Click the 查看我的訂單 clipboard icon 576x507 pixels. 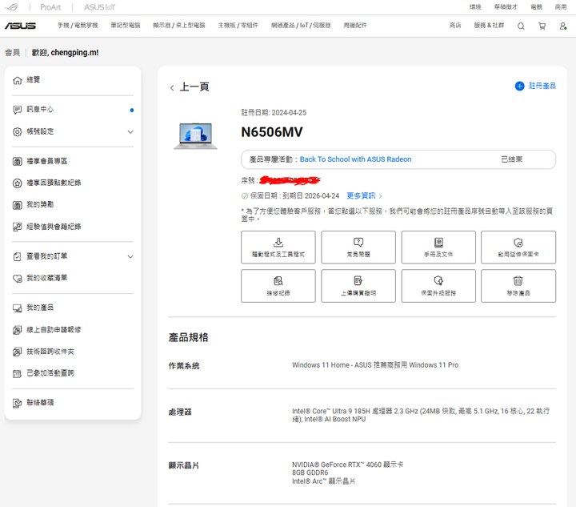coord(18,256)
